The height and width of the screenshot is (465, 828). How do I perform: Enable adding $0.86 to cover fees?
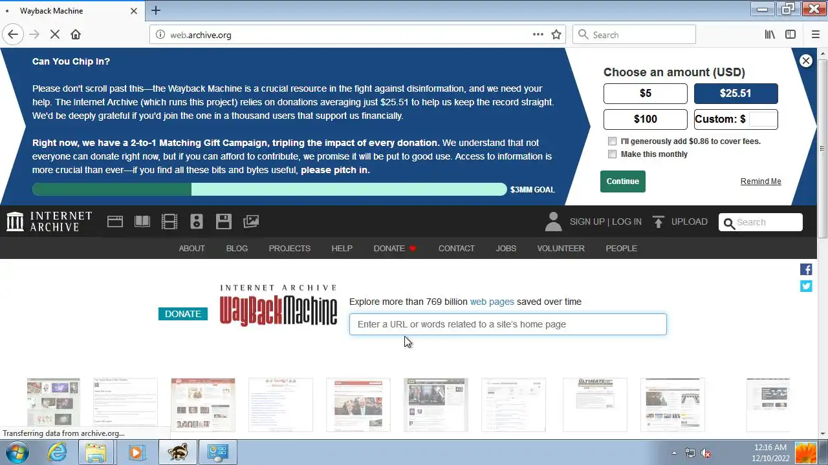pos(612,141)
